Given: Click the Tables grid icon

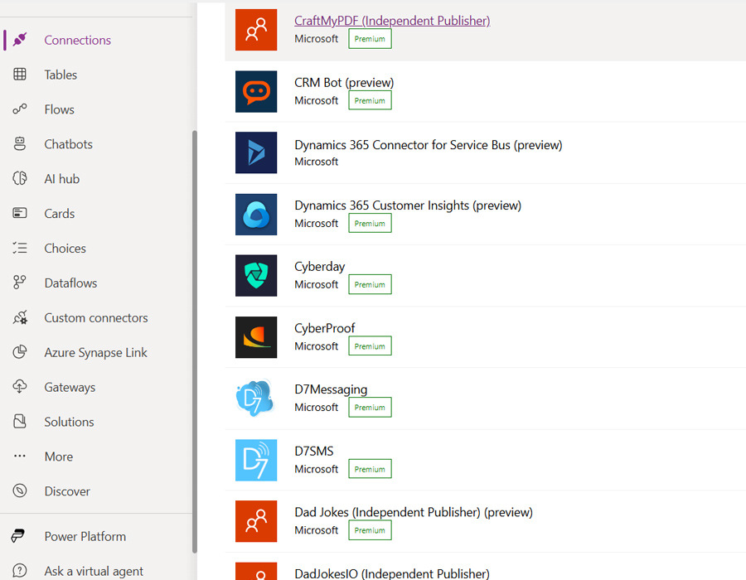Looking at the screenshot, I should (x=20, y=75).
